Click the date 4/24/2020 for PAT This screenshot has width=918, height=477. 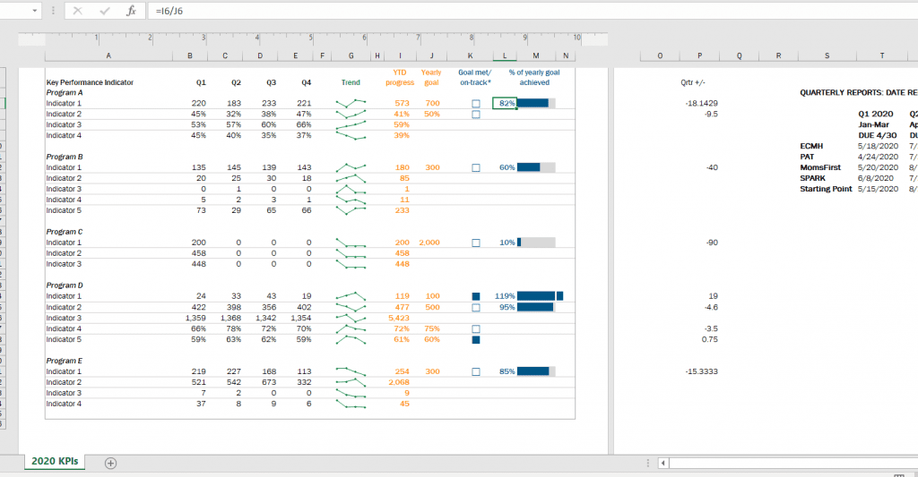(x=878, y=157)
